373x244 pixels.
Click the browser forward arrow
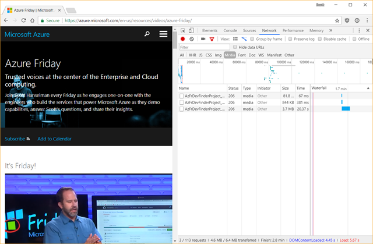click(15, 20)
